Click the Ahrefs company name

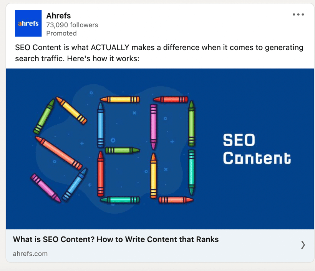point(58,16)
